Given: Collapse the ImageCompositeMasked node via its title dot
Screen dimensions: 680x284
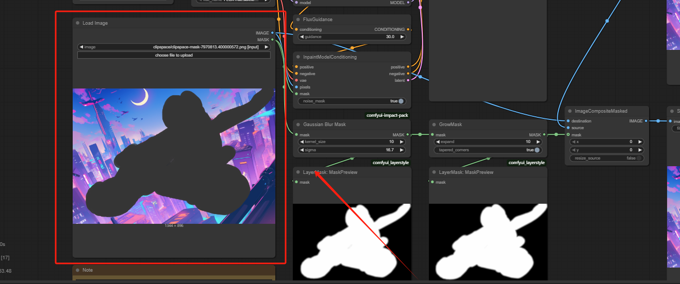Looking at the screenshot, I should click(x=570, y=111).
